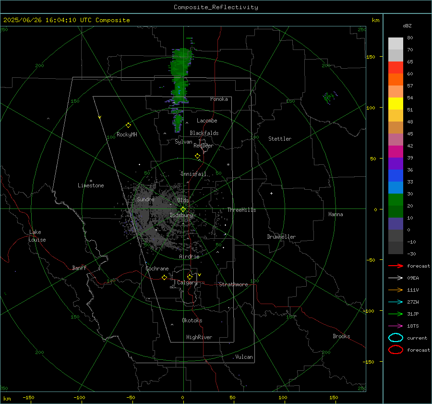432x404 pixels.
Task: Click the Composite_Reflectivity title
Action: click(216, 7)
